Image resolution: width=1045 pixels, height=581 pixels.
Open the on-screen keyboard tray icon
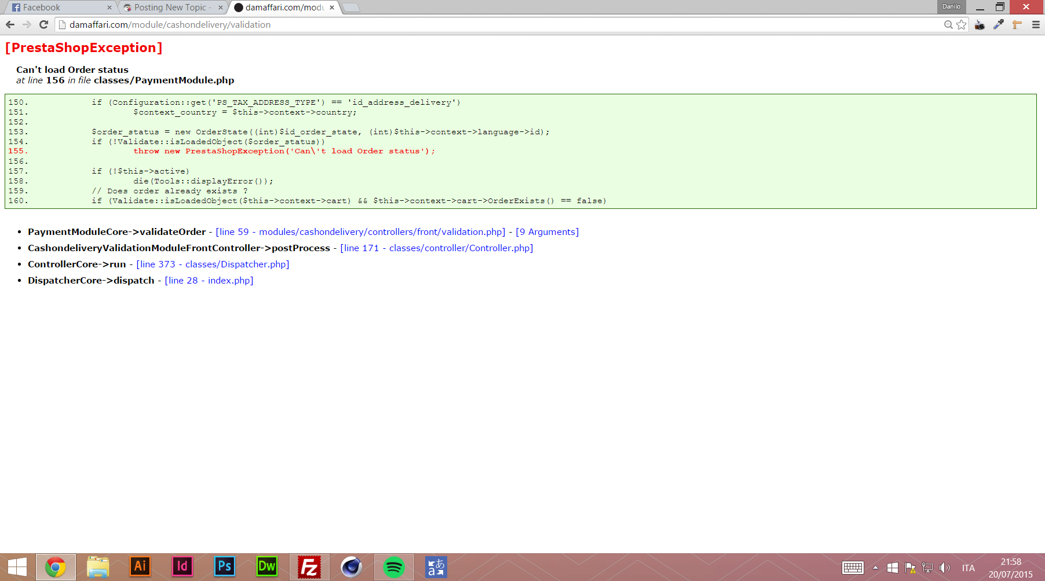[853, 568]
